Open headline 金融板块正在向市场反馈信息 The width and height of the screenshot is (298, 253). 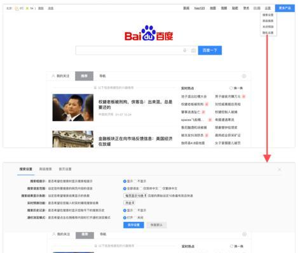[x=135, y=141]
